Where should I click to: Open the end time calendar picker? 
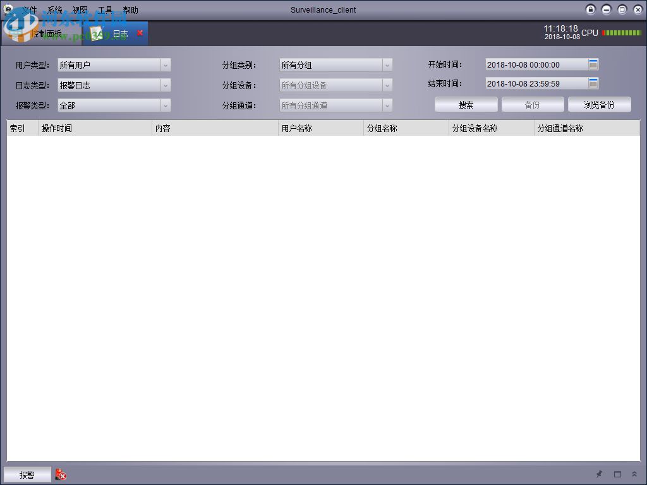click(x=593, y=83)
